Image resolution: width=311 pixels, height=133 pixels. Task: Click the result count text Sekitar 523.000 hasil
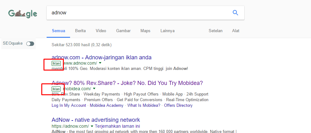click(x=82, y=45)
